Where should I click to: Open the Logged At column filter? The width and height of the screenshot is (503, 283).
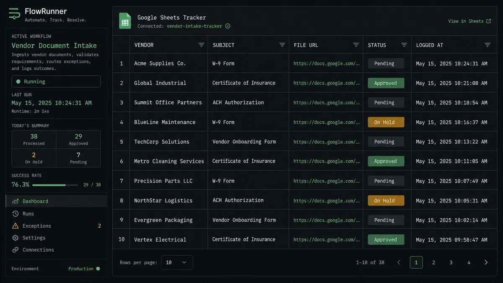[x=487, y=45]
